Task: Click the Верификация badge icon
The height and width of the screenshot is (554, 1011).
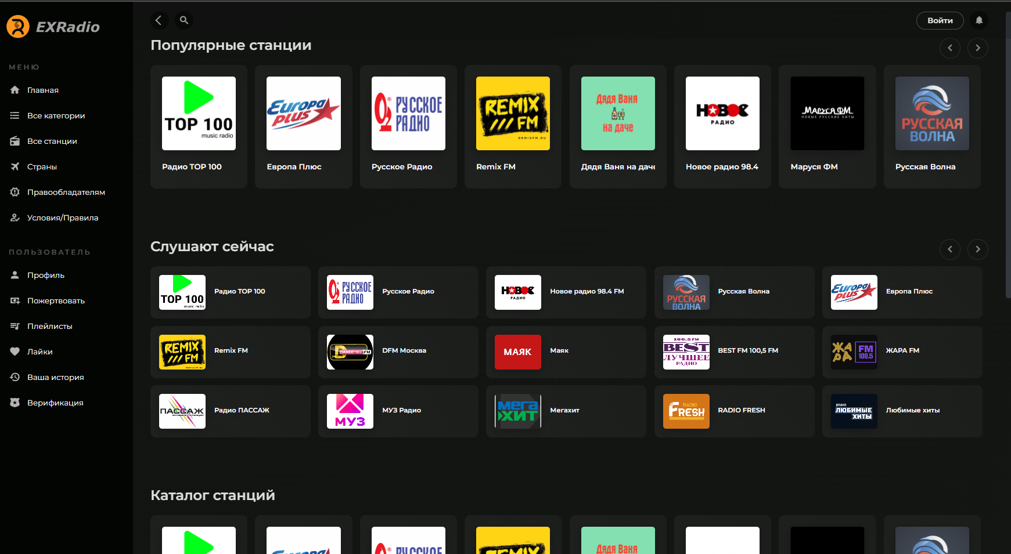Action: pos(15,403)
